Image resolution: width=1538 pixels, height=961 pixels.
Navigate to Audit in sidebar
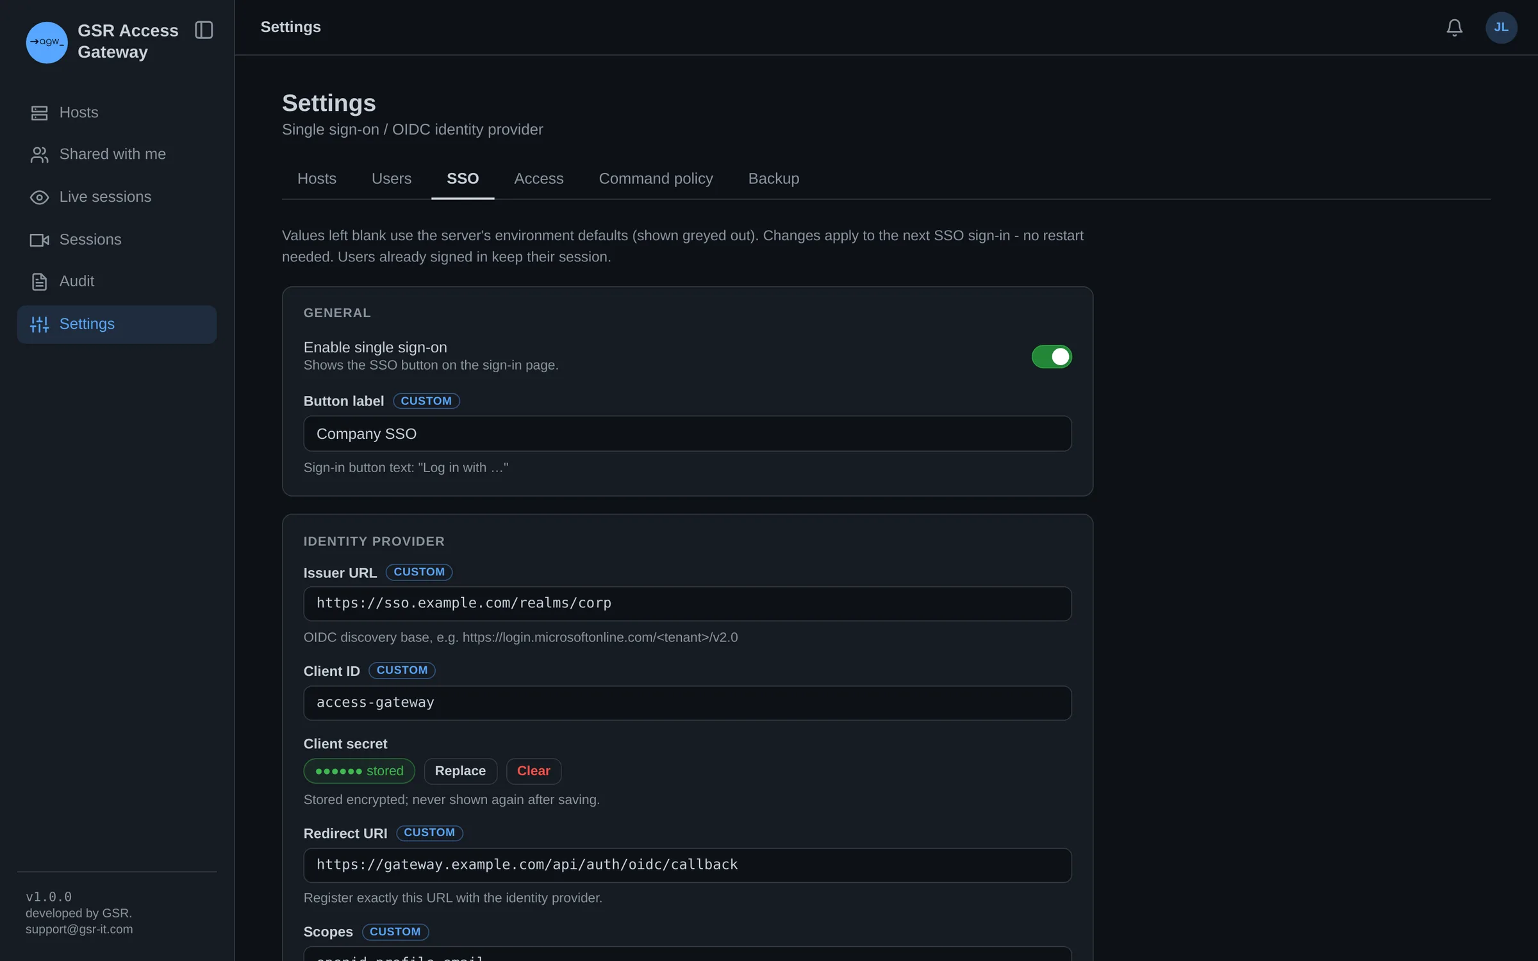(117, 281)
